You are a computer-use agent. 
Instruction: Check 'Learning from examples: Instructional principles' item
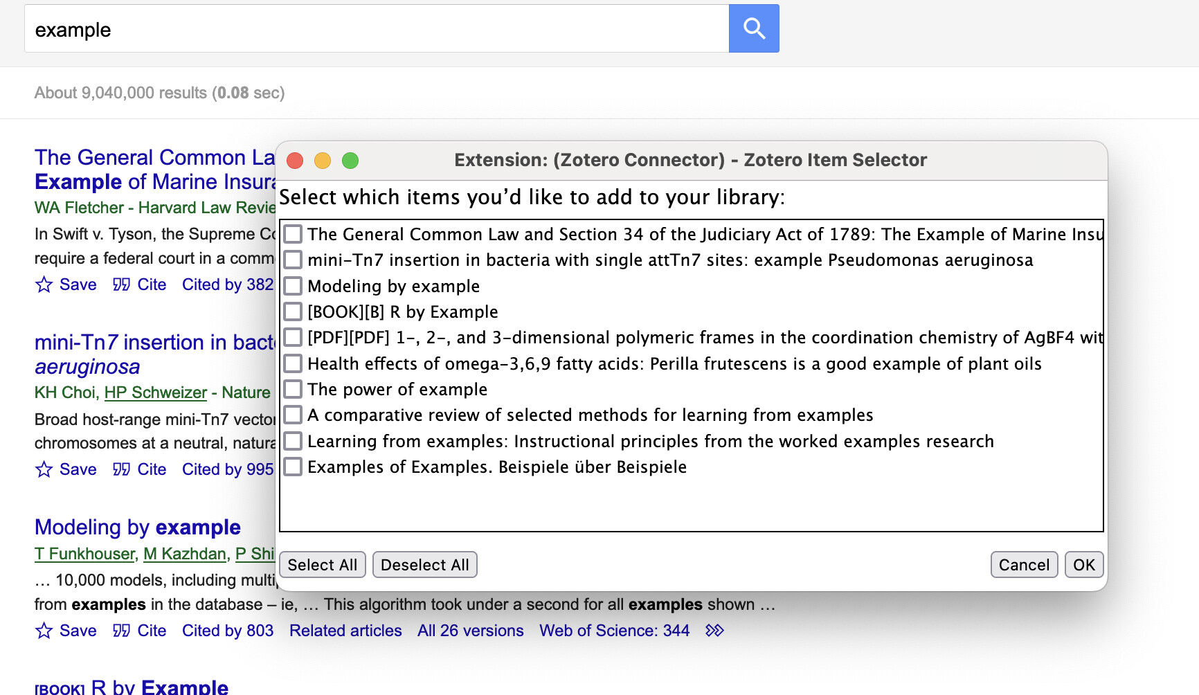click(293, 441)
